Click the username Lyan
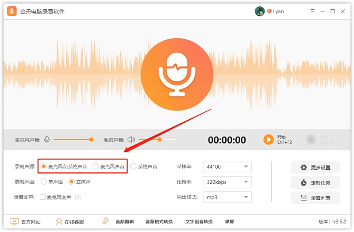Image resolution: width=354 pixels, height=232 pixels. pyautogui.click(x=278, y=11)
